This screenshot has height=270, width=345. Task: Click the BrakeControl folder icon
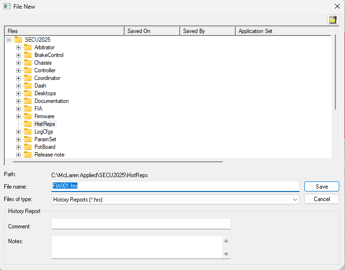pyautogui.click(x=28, y=55)
